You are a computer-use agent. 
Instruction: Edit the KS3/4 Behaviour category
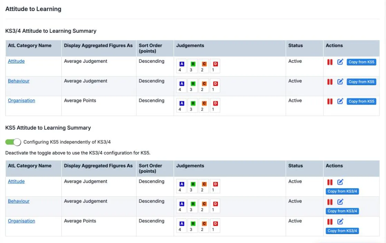click(340, 82)
